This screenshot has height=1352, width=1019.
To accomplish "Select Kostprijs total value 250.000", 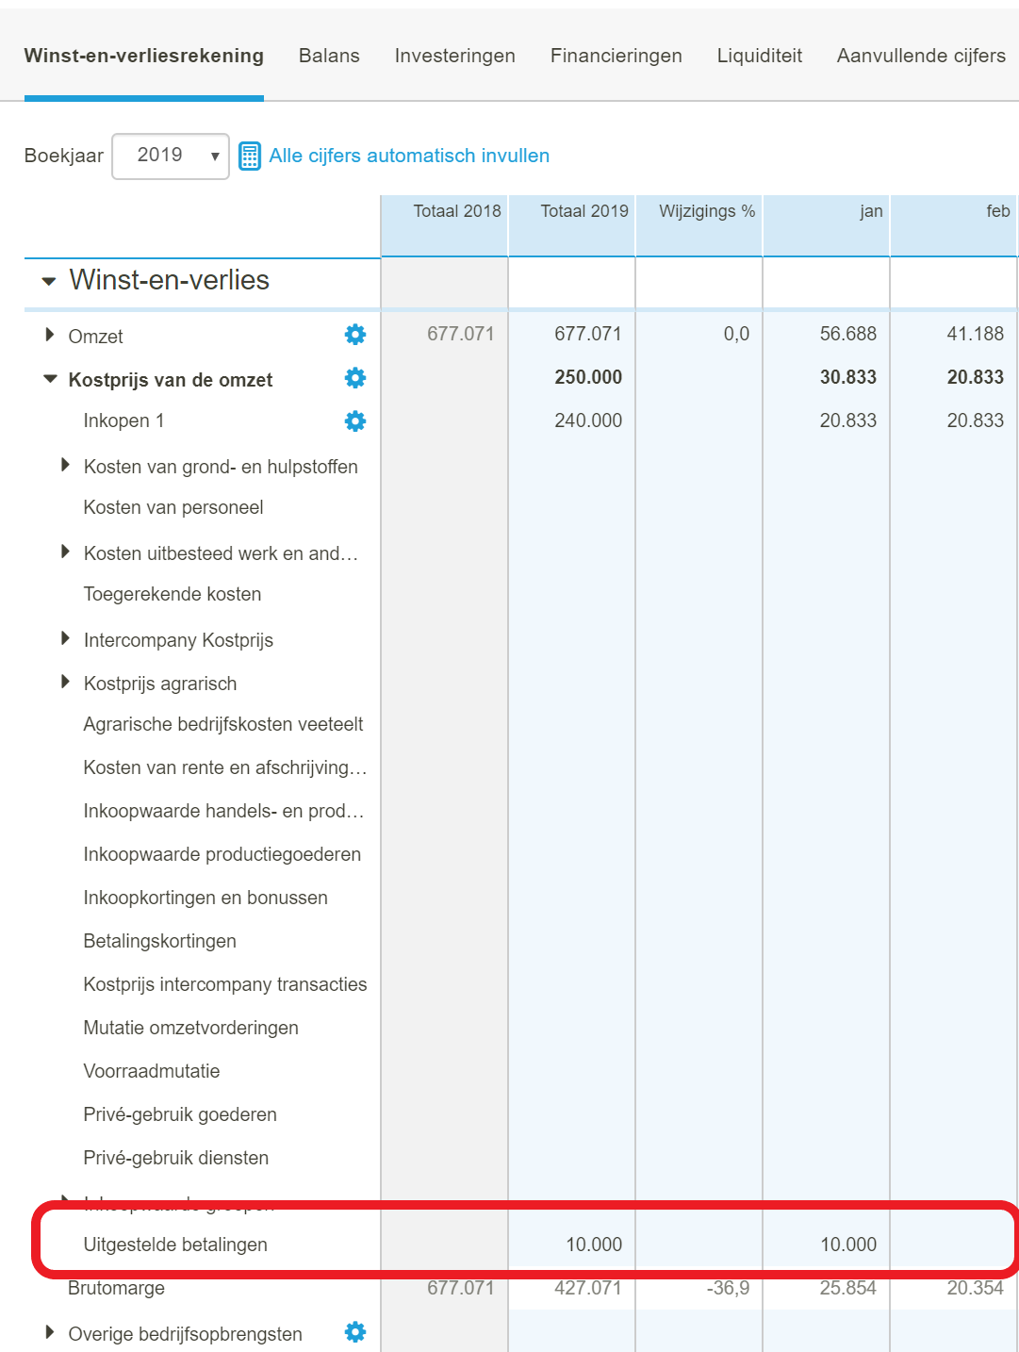I will (588, 377).
